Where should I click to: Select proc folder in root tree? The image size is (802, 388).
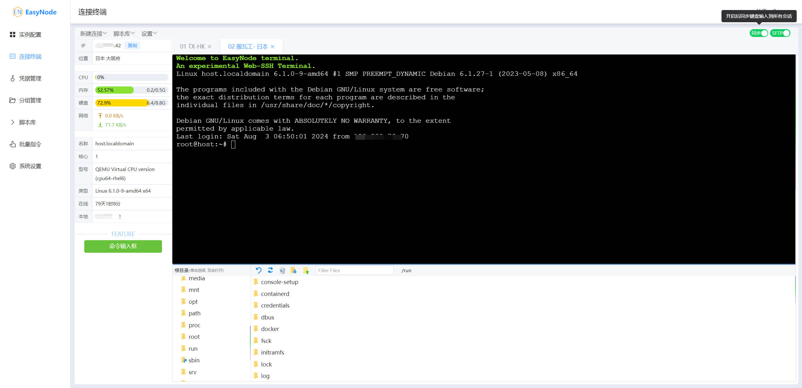coord(194,325)
